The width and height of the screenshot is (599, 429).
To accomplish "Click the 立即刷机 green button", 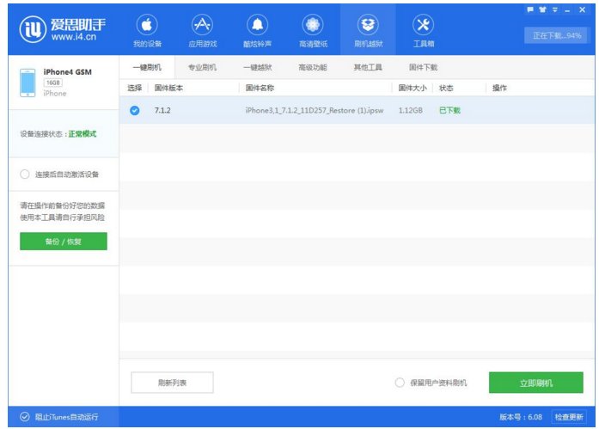I will coord(536,383).
